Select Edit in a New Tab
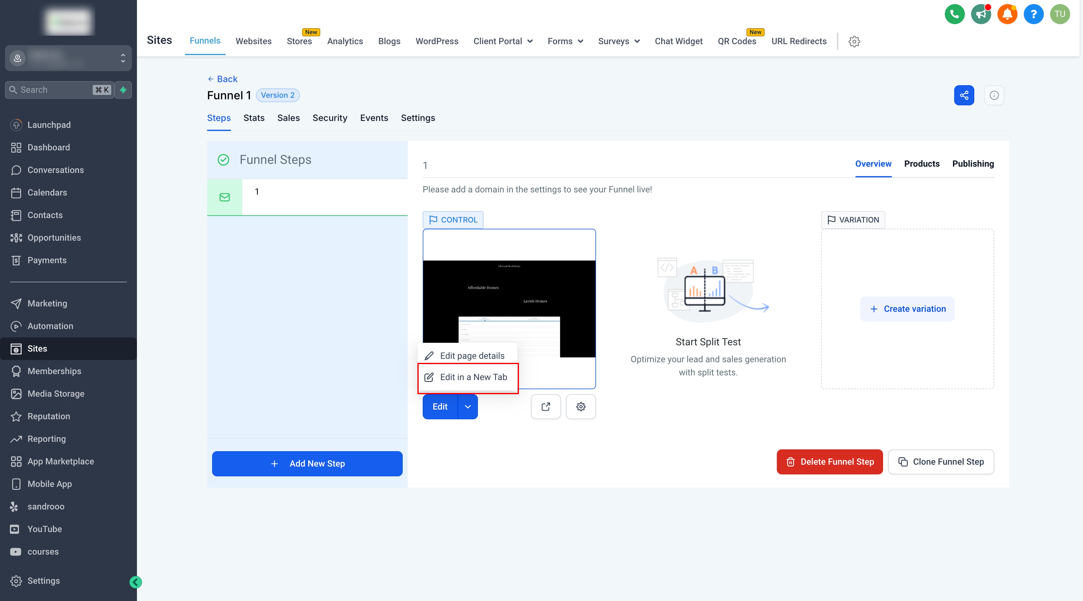The height and width of the screenshot is (601, 1083). pos(473,377)
